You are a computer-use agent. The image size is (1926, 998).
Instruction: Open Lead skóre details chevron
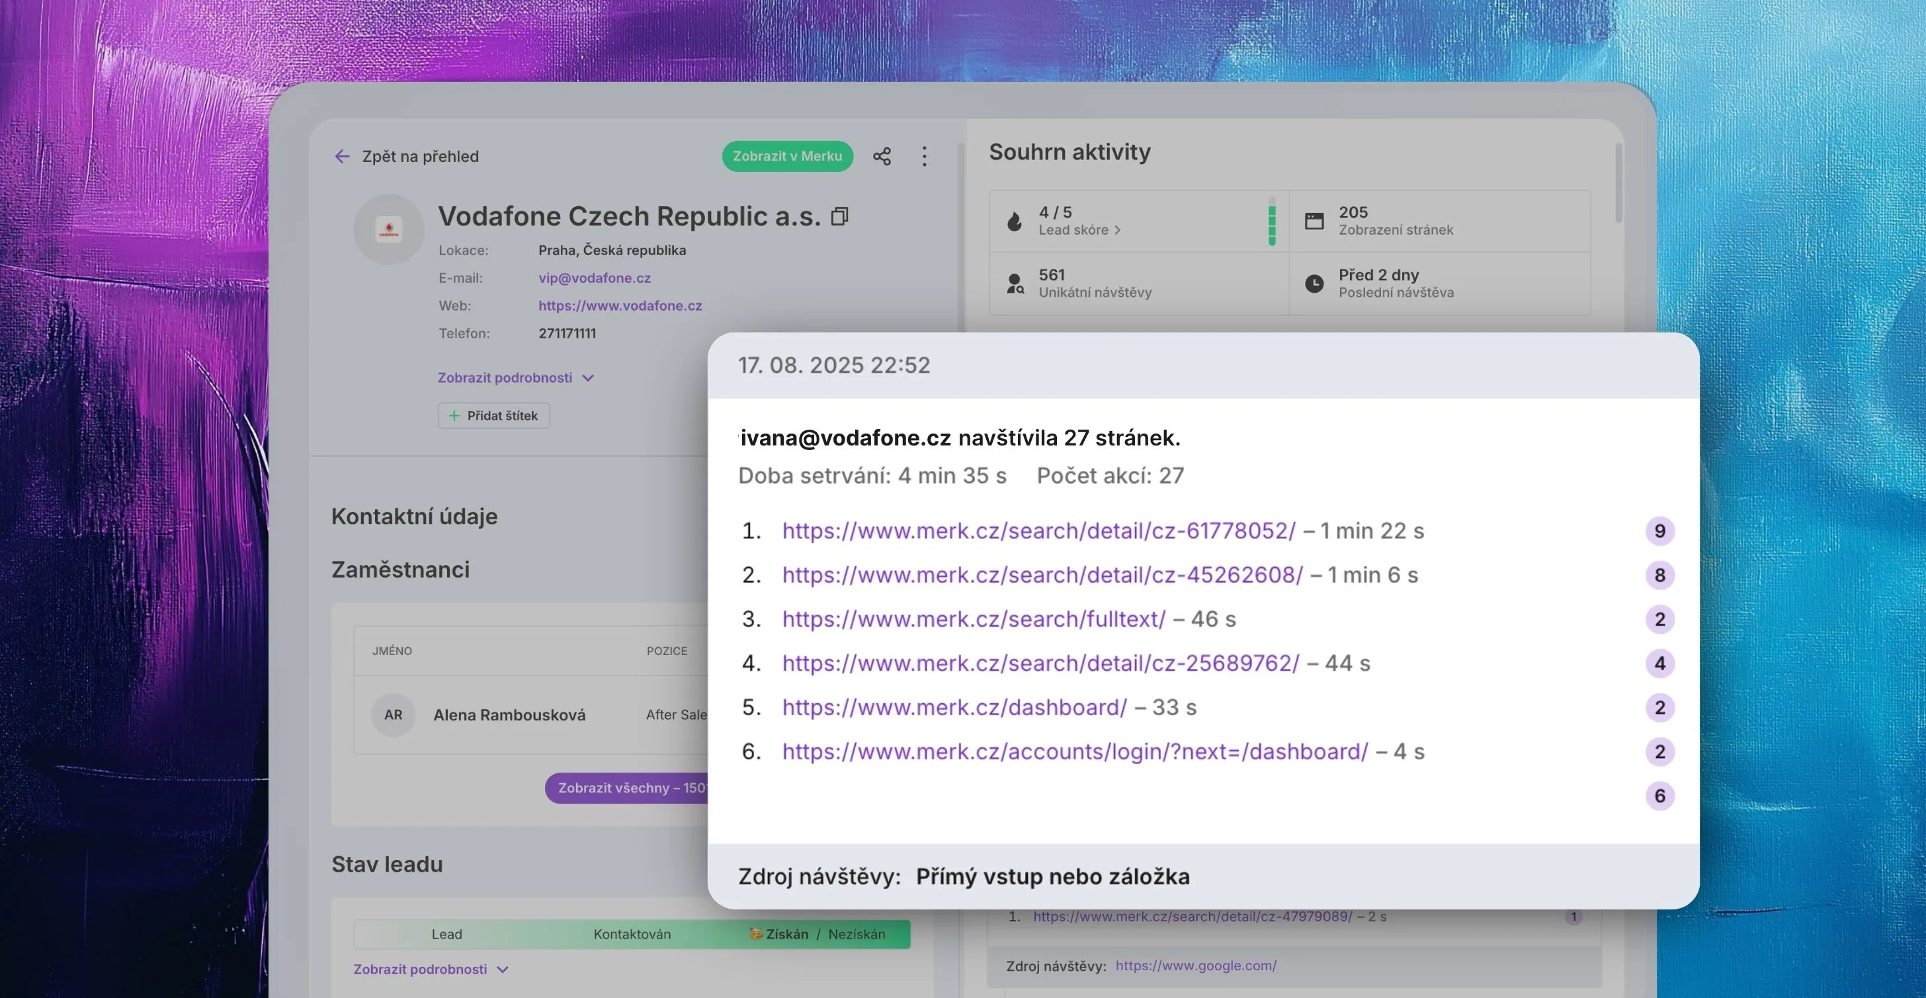pos(1117,230)
